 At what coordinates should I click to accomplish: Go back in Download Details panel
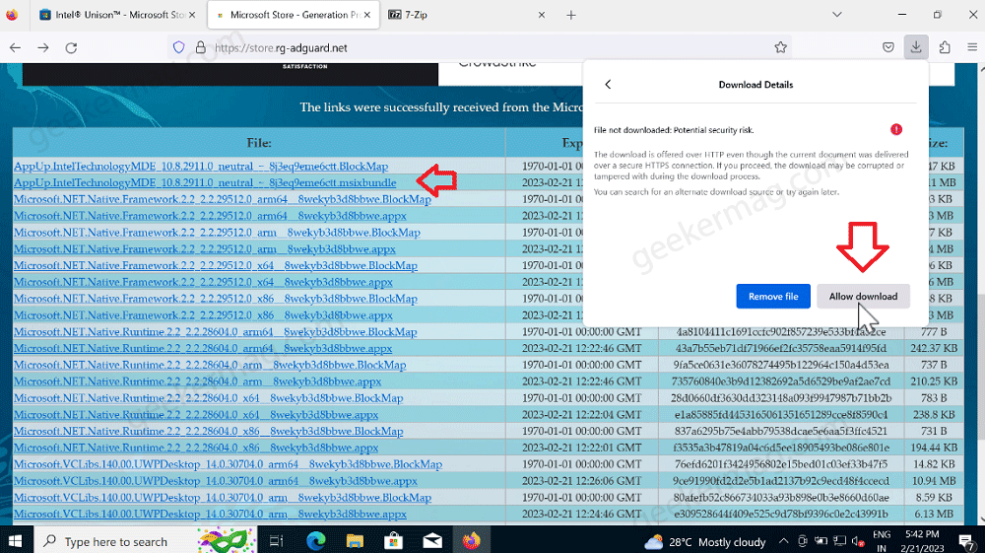608,84
